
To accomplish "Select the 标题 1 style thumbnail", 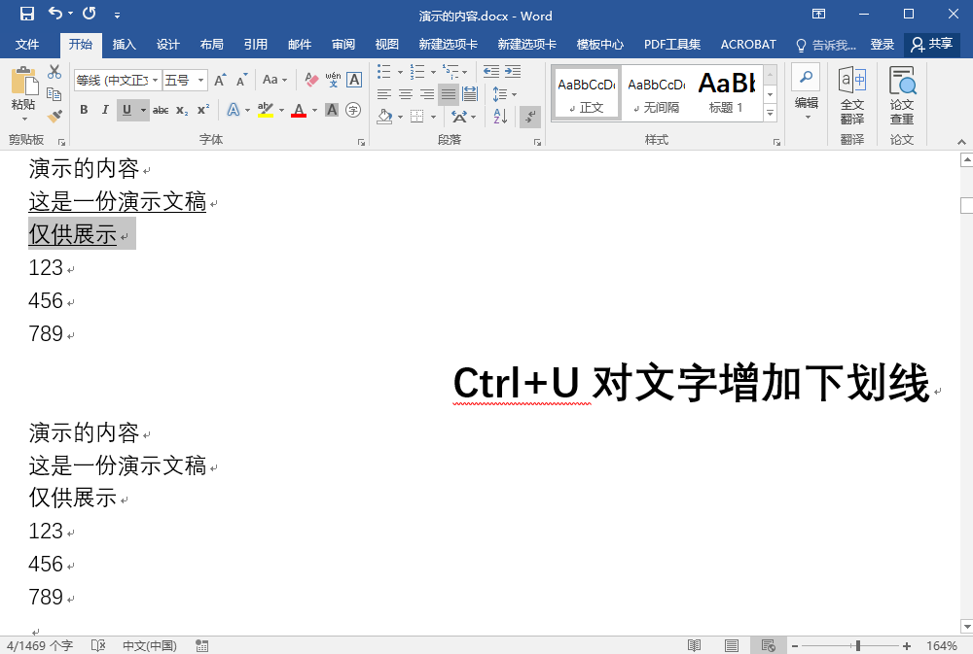I will click(726, 93).
